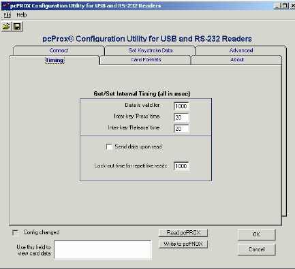The image size is (295, 269).
Task: Go to the About tab
Action: click(x=237, y=60)
